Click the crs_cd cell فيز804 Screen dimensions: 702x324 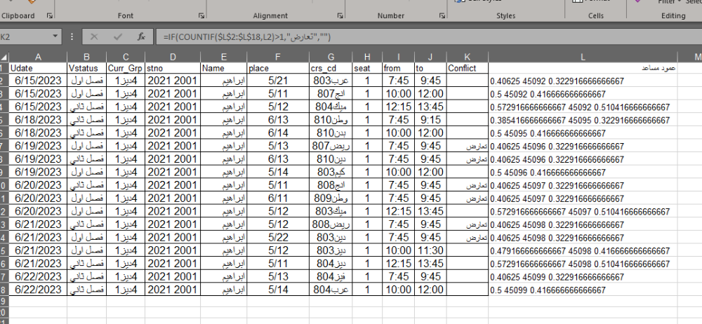click(x=331, y=276)
